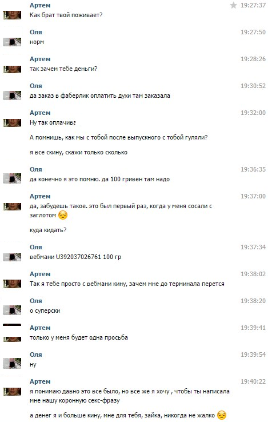Click sender name Артем at 19:37:00
The height and width of the screenshot is (422, 268).
pos(40,196)
